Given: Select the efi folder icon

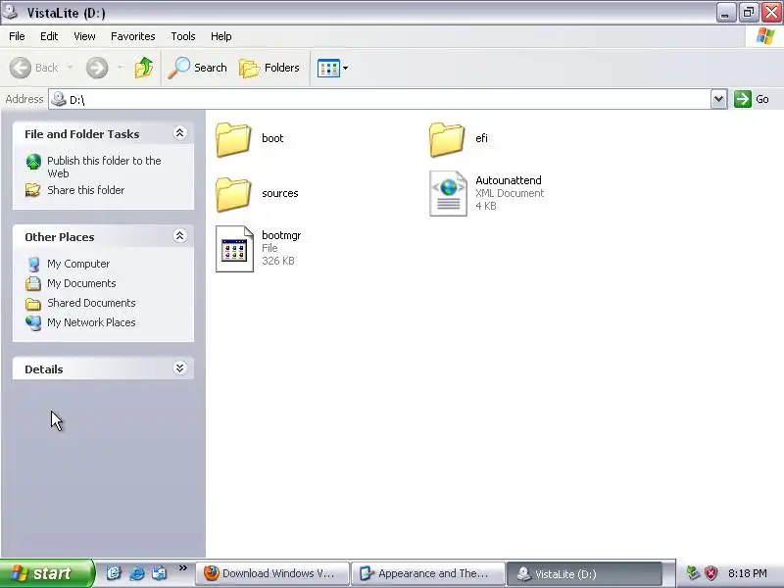Looking at the screenshot, I should pyautogui.click(x=447, y=139).
